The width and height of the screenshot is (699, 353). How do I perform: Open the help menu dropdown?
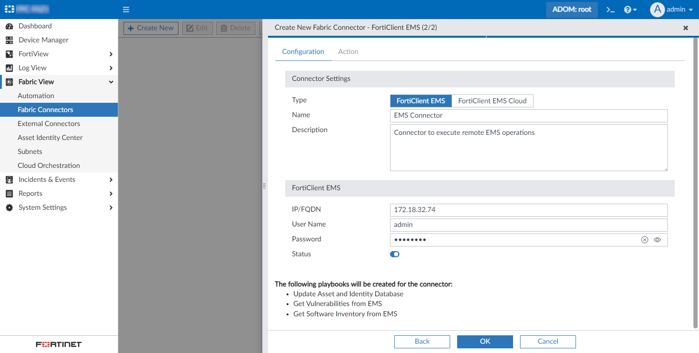click(x=630, y=9)
